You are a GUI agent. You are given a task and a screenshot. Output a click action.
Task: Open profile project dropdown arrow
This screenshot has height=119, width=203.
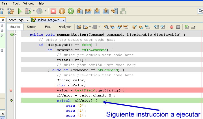(x=45, y=11)
